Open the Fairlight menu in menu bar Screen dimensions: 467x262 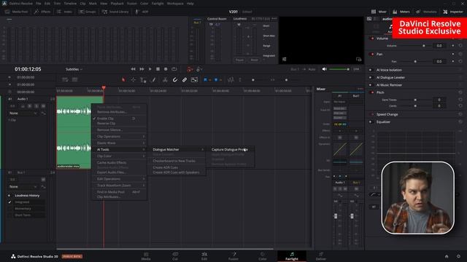pos(158,4)
